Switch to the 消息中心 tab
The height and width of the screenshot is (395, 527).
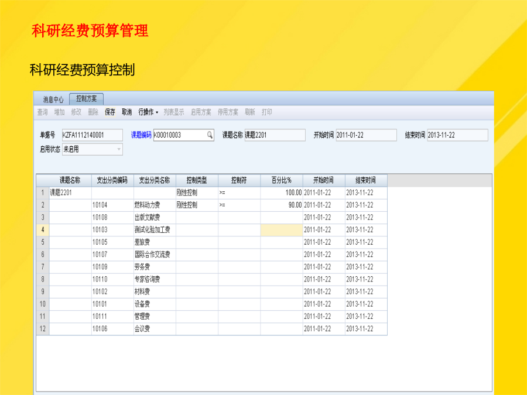[x=53, y=99]
